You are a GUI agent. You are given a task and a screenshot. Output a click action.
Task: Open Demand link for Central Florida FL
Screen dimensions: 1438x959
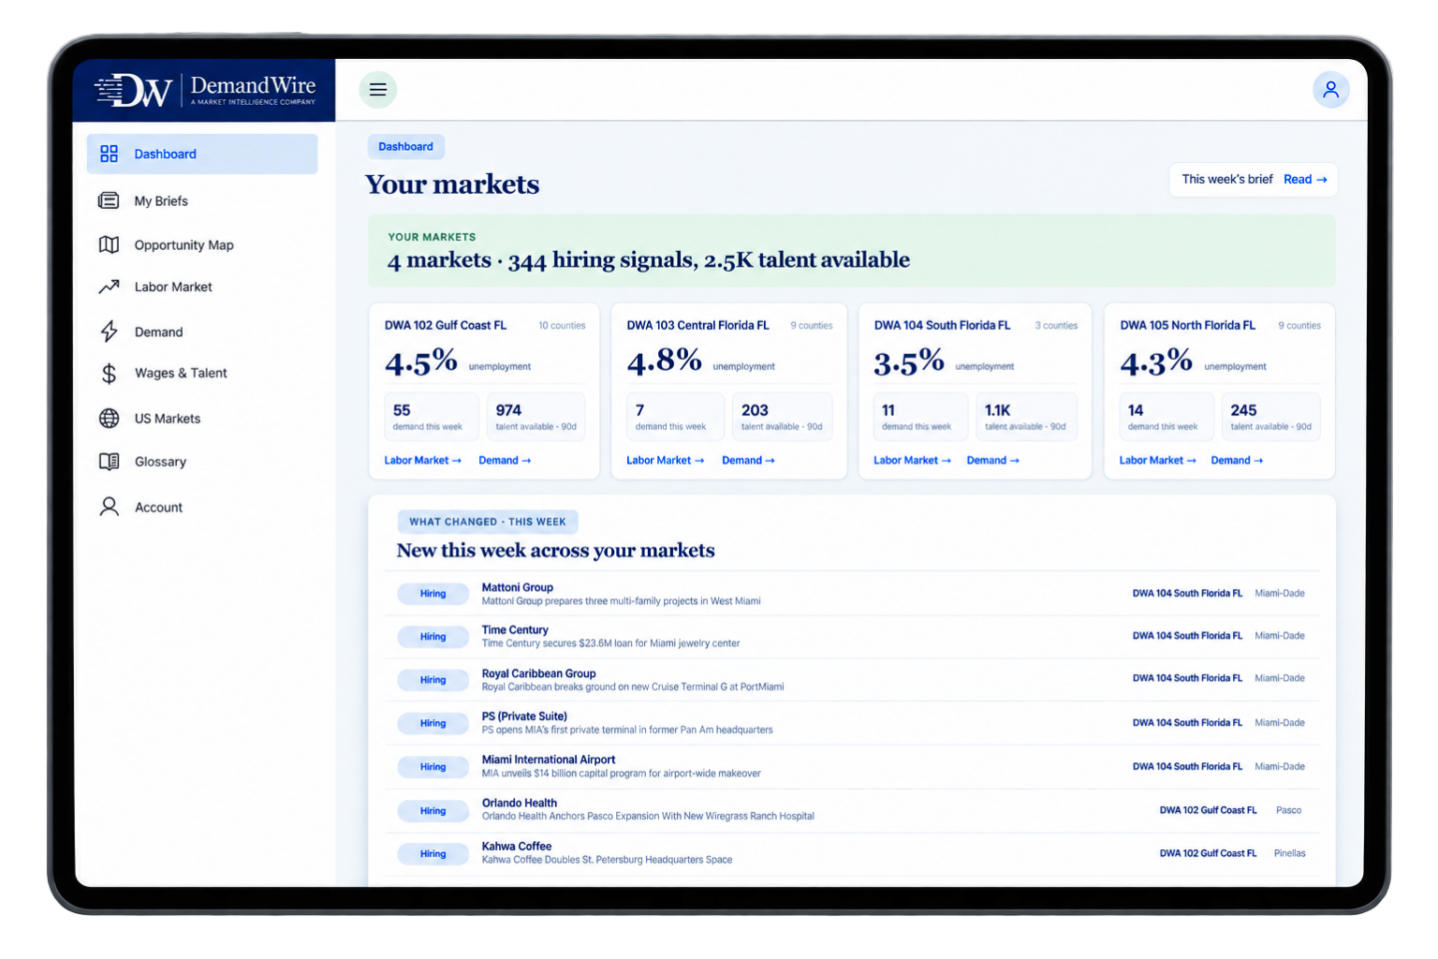[748, 460]
